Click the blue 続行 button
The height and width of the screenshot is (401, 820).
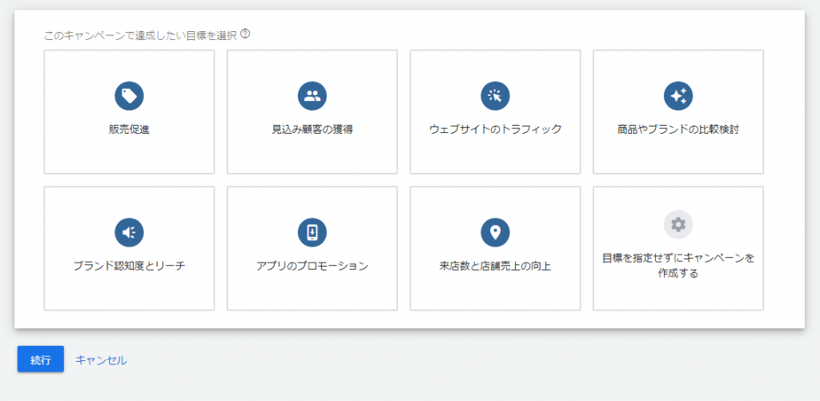click(x=41, y=359)
